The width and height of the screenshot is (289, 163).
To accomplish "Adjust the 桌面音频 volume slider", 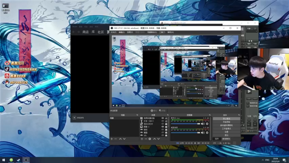I will [x=185, y=133].
